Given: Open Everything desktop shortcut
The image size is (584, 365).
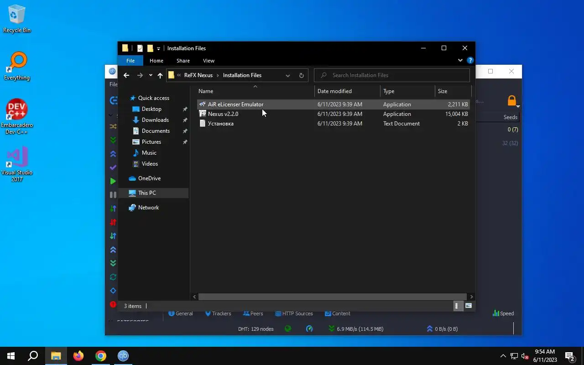Looking at the screenshot, I should point(17,67).
